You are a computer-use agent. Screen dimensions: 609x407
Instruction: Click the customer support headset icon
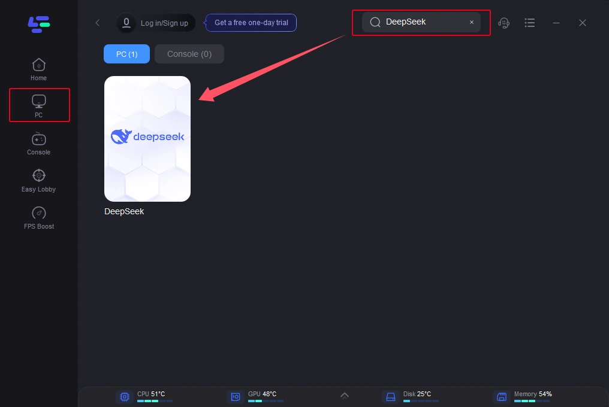point(504,23)
